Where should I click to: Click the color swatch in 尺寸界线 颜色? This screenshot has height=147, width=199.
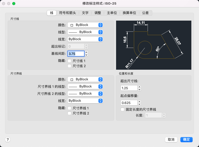pos(72,80)
